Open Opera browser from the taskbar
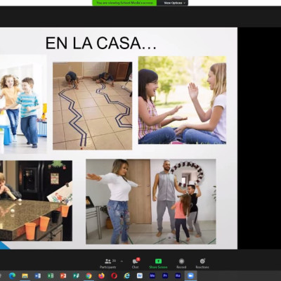This screenshot has width=281, height=281. [x=114, y=276]
